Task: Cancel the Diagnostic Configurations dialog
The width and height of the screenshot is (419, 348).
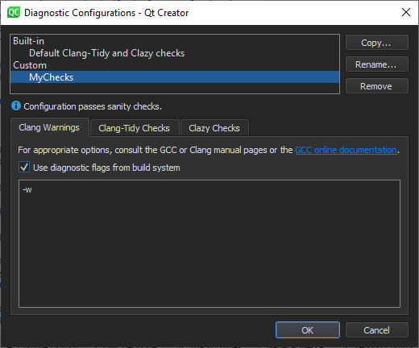Action: coord(377,330)
